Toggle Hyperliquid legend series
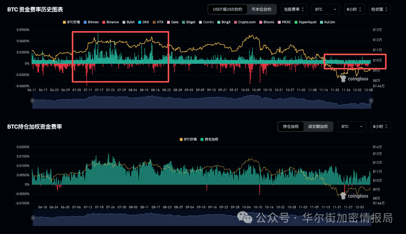The height and width of the screenshot is (234, 406). tap(306, 22)
